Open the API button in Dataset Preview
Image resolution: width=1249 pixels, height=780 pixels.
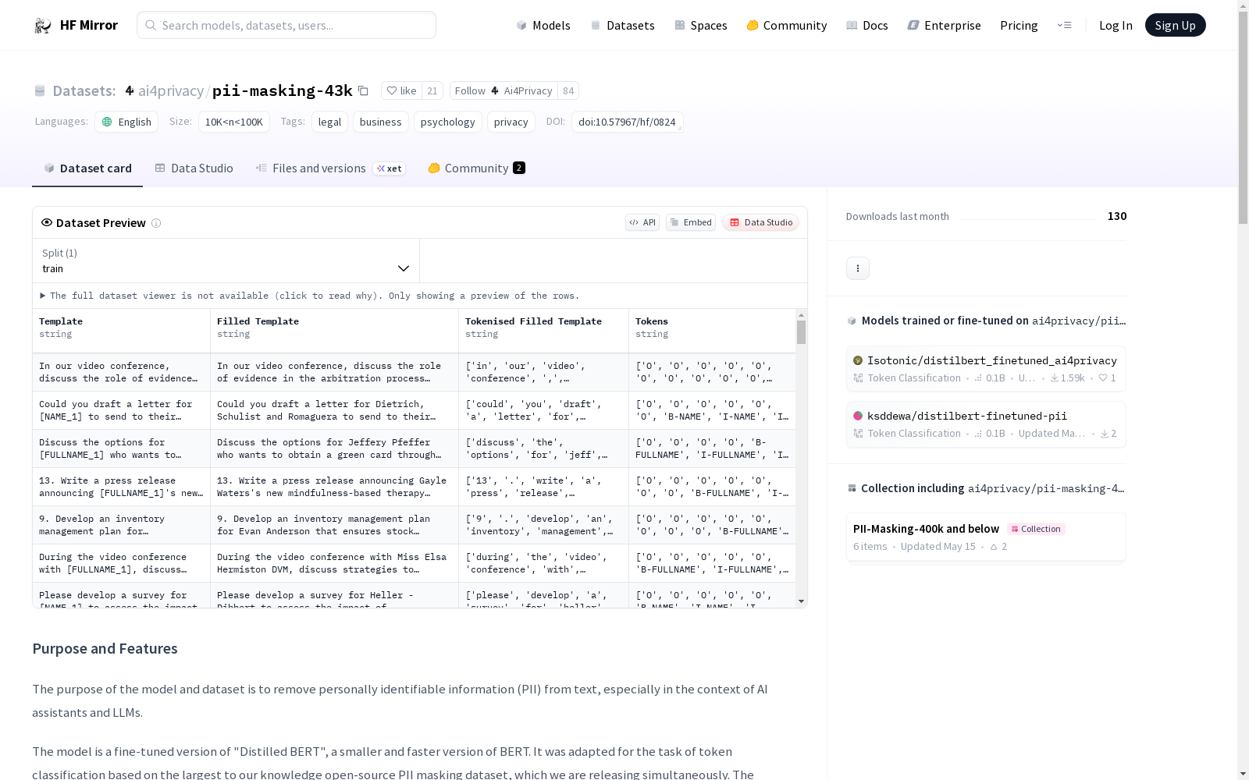click(642, 222)
